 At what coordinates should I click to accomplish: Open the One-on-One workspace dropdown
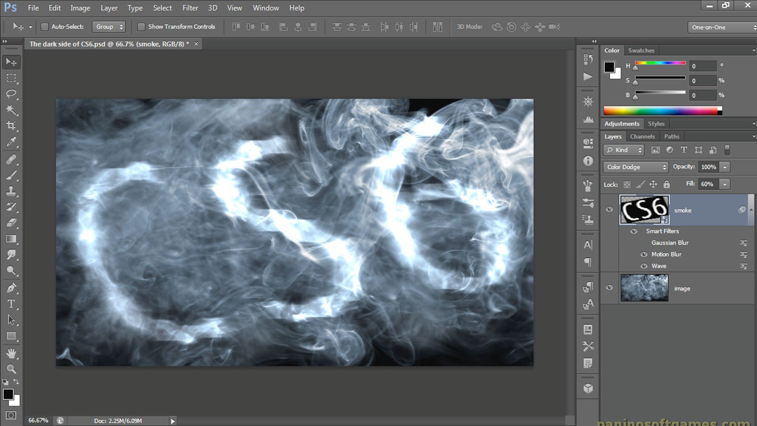722,27
